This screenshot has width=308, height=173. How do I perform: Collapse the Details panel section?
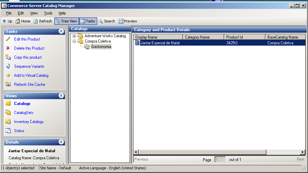[61, 142]
